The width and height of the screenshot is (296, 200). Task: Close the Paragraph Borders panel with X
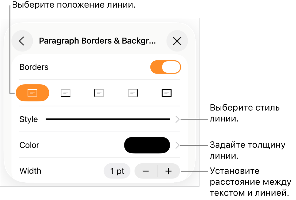pos(177,41)
